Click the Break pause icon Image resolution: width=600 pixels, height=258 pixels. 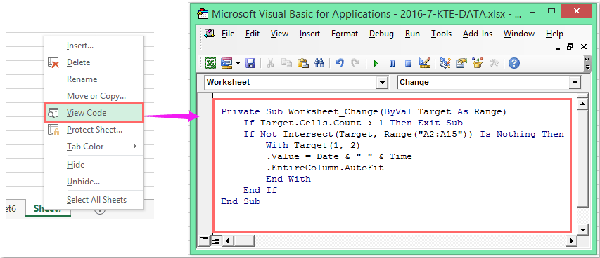pos(392,63)
